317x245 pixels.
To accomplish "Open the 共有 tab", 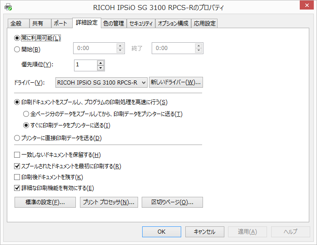I will (x=40, y=24).
